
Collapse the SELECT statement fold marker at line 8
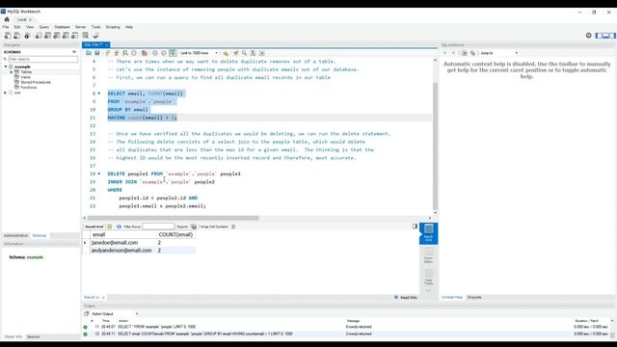(x=99, y=93)
